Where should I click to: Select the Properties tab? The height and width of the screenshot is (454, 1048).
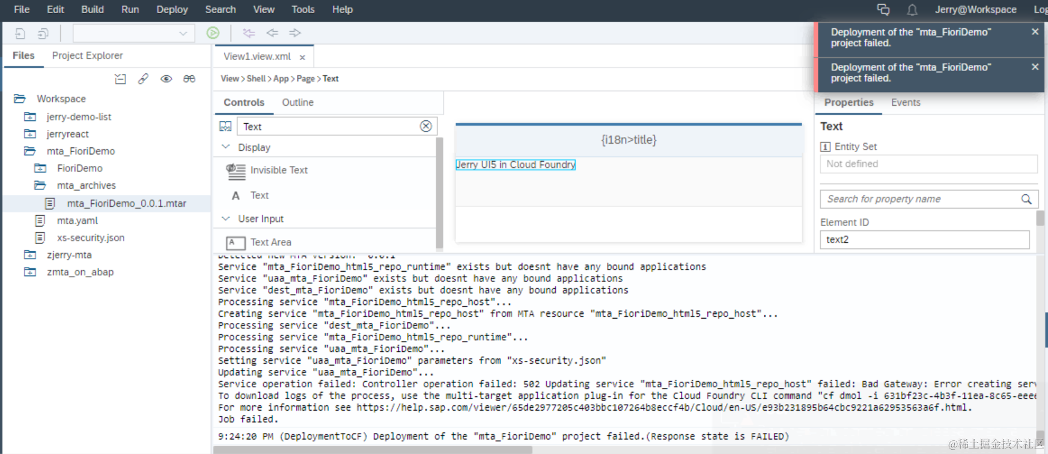[x=848, y=102]
